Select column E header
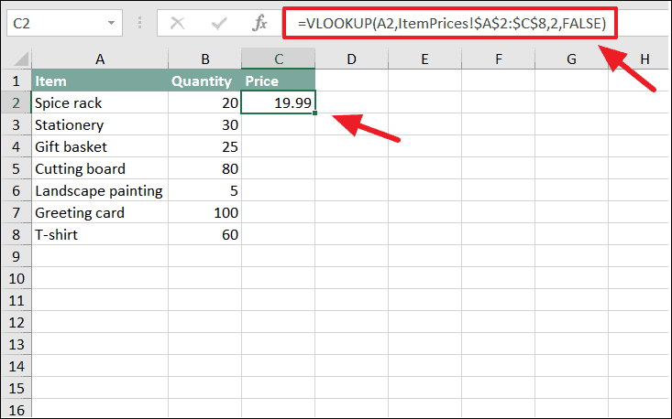 [x=424, y=59]
